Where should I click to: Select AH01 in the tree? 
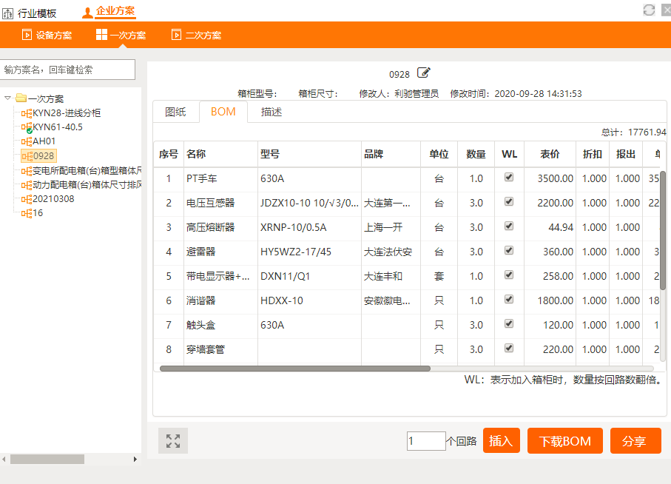coord(44,141)
